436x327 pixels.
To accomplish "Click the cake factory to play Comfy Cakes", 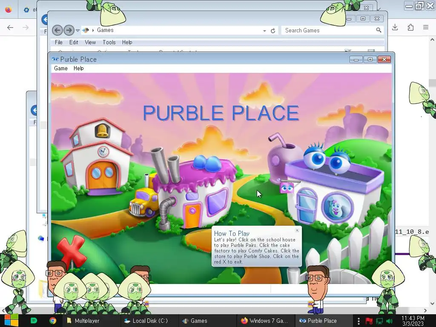I will 195,192.
